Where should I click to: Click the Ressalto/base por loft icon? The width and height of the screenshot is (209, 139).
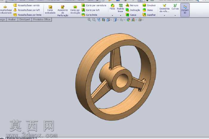(15, 10)
